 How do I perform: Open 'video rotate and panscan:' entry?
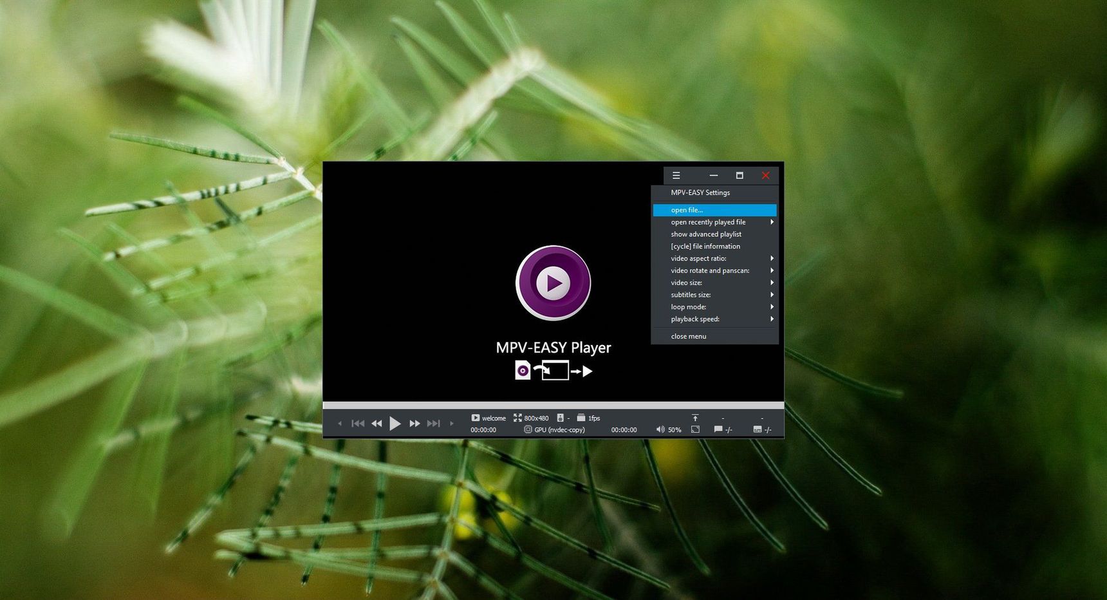(x=714, y=270)
